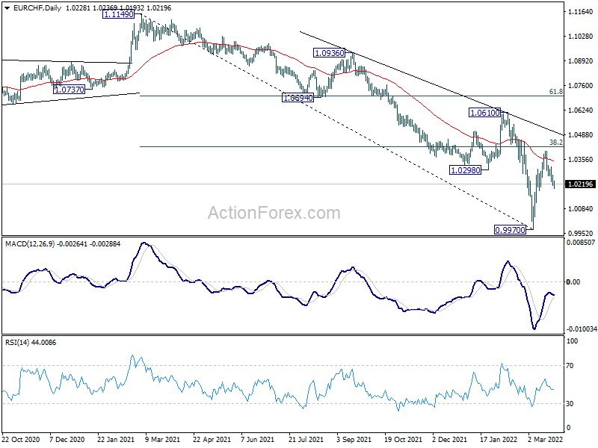Select the 2 Mar 2022 date label

point(545,440)
